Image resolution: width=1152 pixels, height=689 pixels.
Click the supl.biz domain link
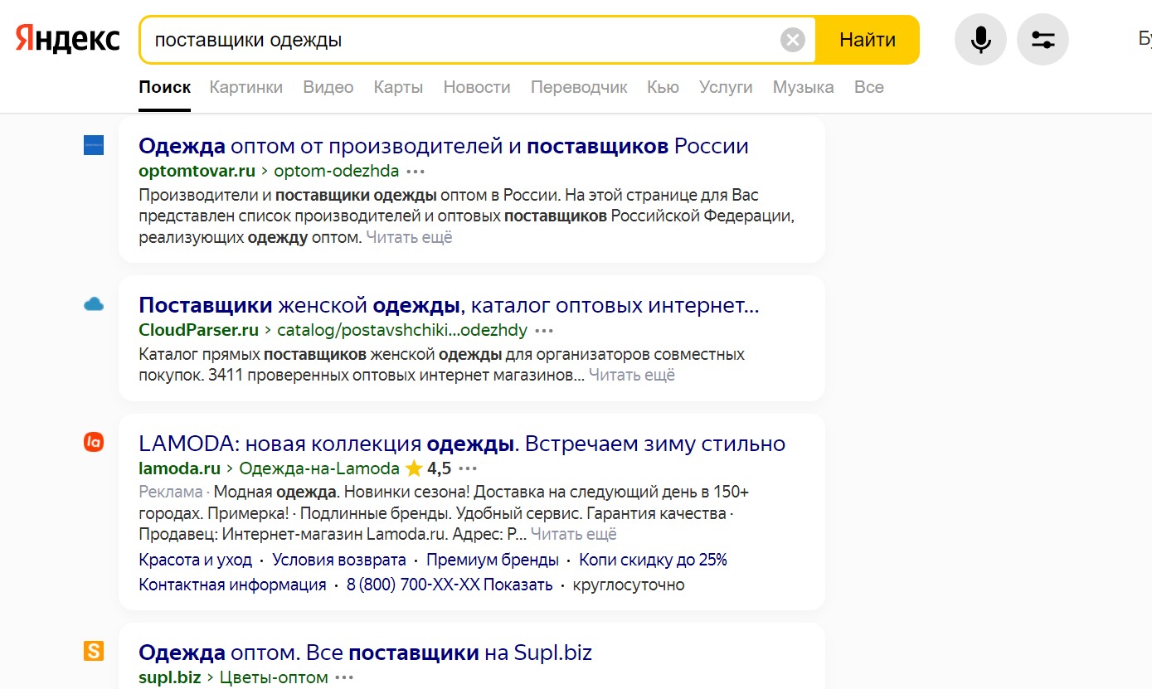pos(170,677)
